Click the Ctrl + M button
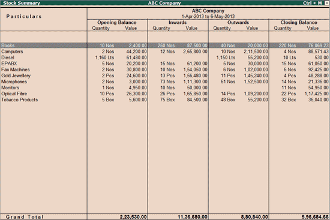Viewport: 330px width, 220px height. [x=313, y=3]
